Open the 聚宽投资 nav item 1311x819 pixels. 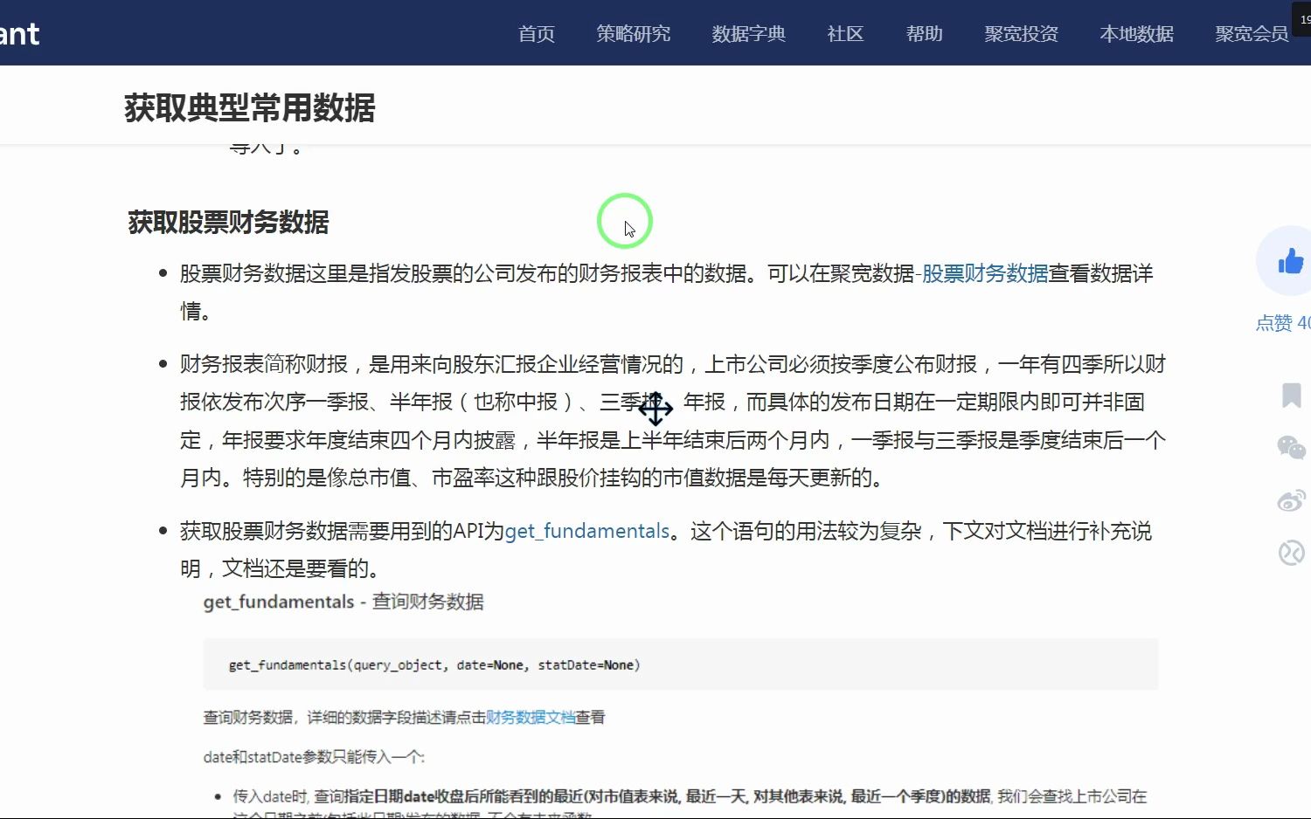click(1021, 34)
